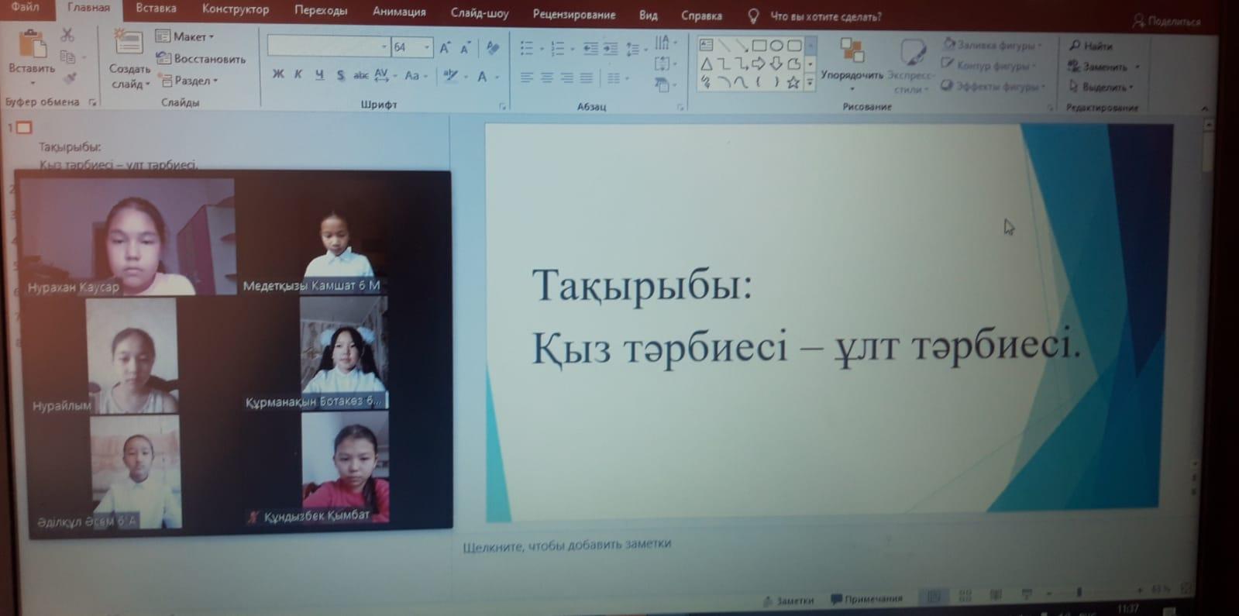Toggle italic (К) formatting
The image size is (1239, 616).
pos(298,74)
